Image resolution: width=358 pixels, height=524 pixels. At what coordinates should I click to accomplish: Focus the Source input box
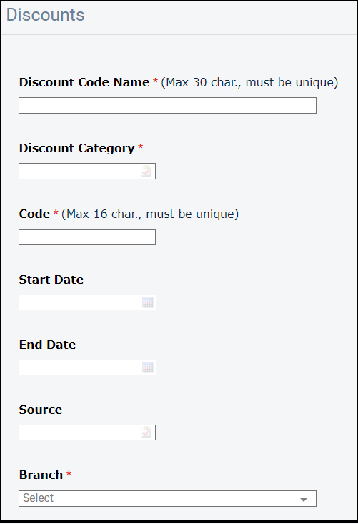coord(87,432)
